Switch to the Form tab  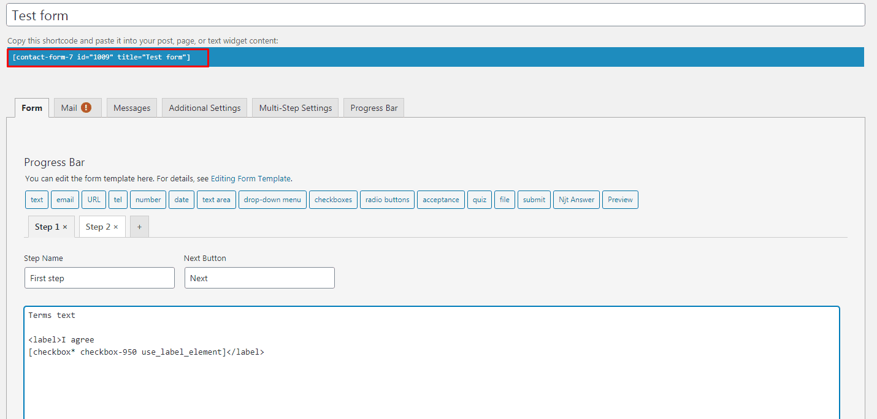tap(32, 108)
